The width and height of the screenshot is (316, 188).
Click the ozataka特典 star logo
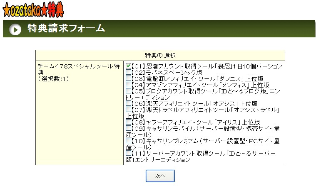coord(33,10)
